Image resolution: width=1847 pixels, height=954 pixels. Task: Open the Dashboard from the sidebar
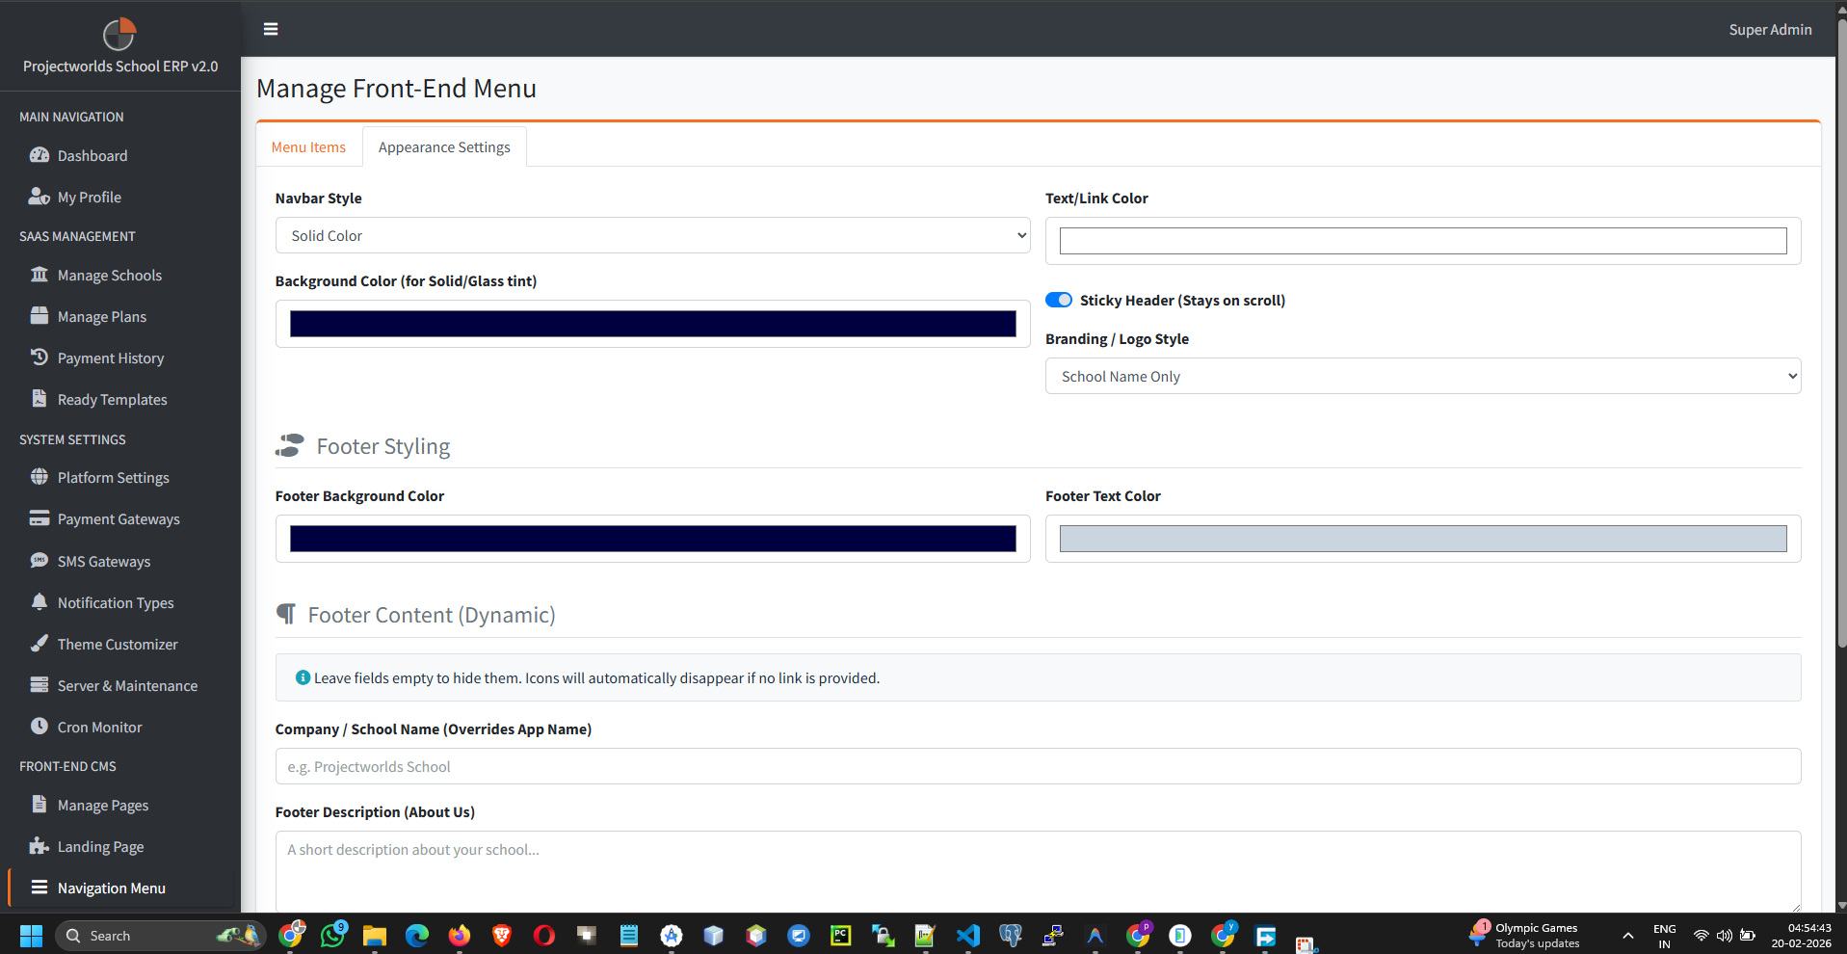[92, 155]
